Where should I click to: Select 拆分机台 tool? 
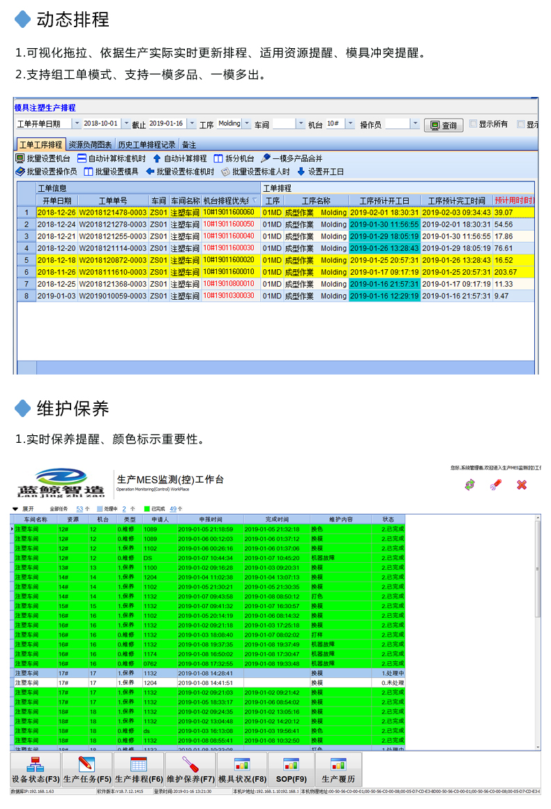click(218, 159)
